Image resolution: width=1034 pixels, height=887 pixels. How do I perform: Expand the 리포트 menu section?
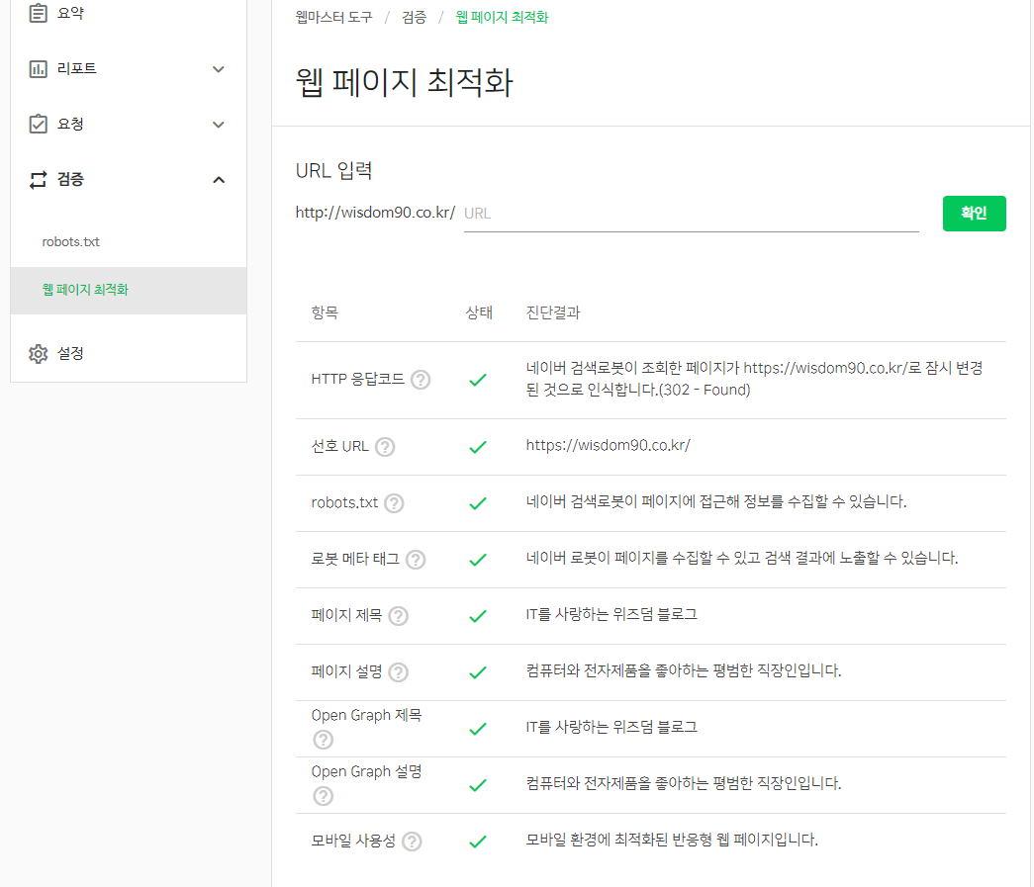click(219, 68)
